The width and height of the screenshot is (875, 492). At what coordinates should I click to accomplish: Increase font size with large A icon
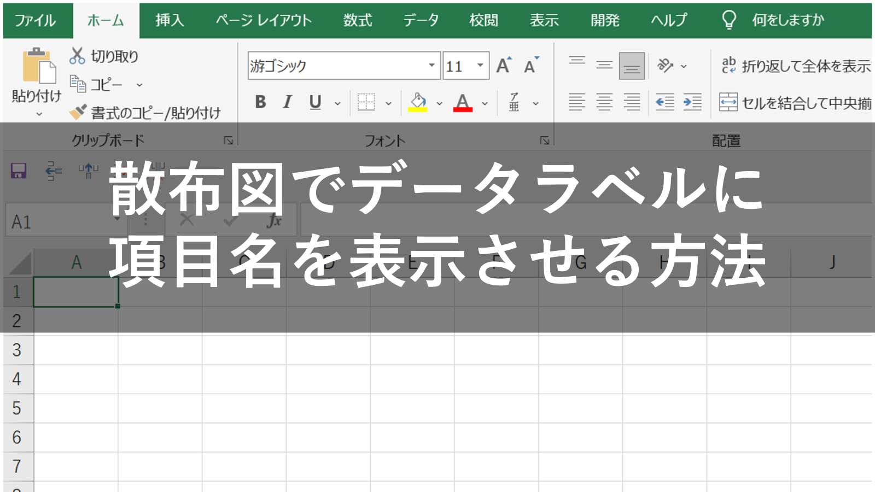coord(504,66)
